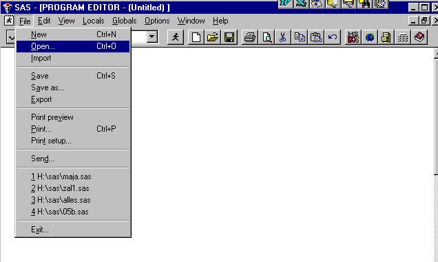Open the View menu
438x262 pixels.
[67, 21]
